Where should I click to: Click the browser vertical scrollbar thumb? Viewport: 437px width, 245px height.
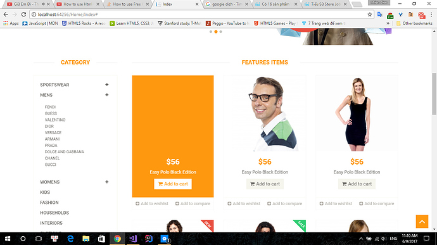434,94
